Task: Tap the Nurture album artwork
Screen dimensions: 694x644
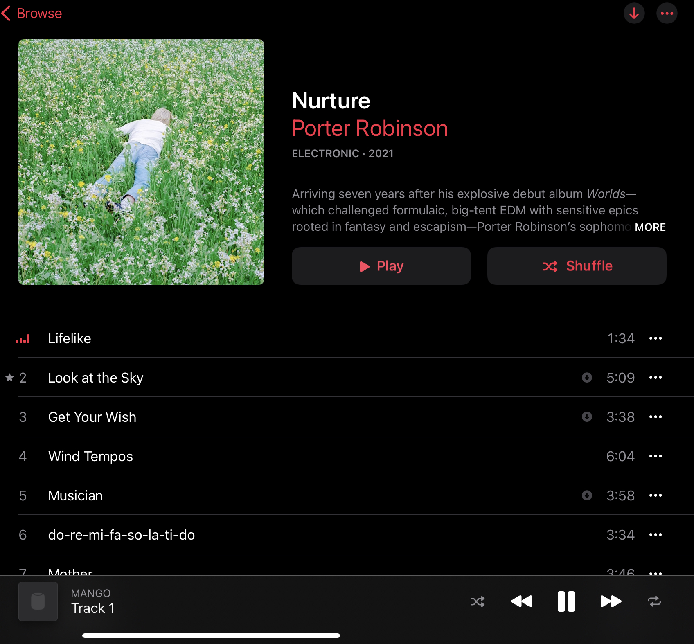Action: click(141, 162)
